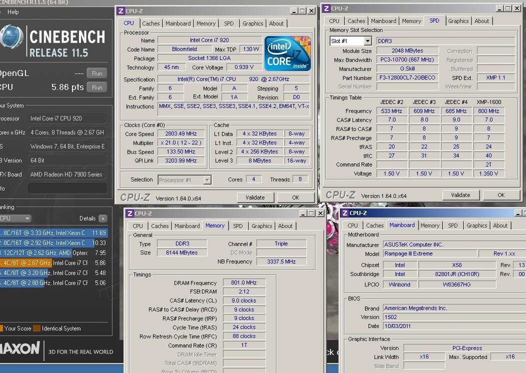
Task: Switch to the Memory tab in the CPU window
Action: tap(206, 23)
